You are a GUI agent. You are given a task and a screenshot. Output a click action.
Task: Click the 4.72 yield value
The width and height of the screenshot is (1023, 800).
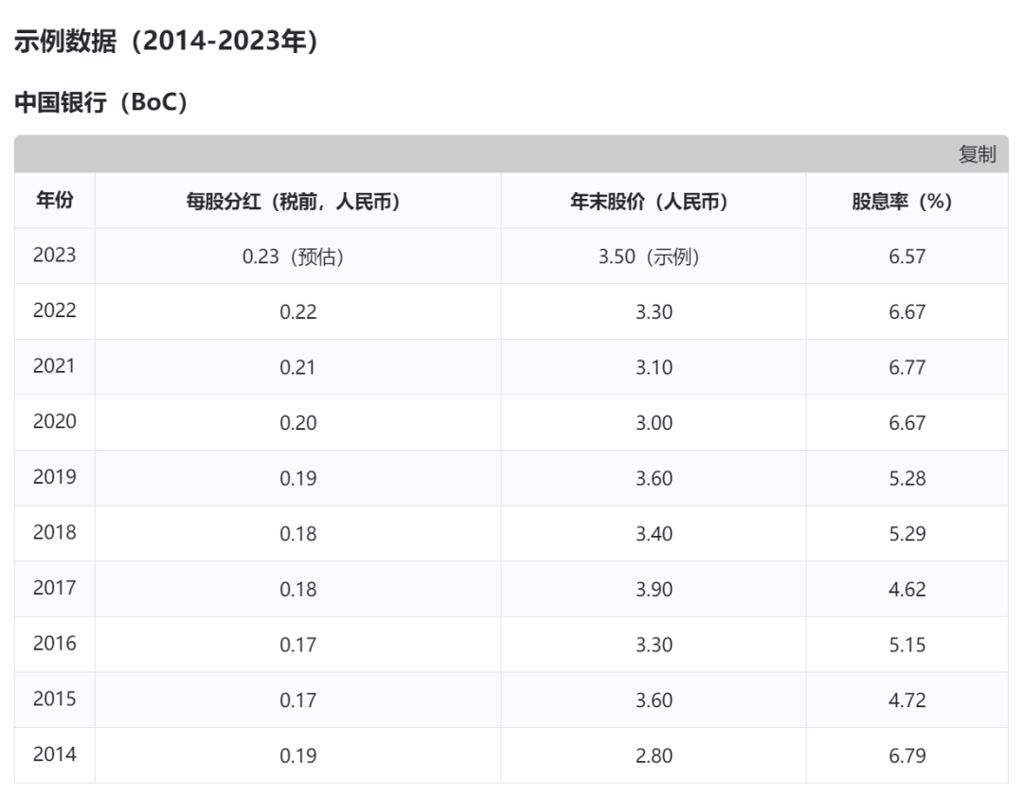(x=906, y=701)
